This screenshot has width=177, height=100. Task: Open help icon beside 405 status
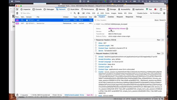click(127, 29)
